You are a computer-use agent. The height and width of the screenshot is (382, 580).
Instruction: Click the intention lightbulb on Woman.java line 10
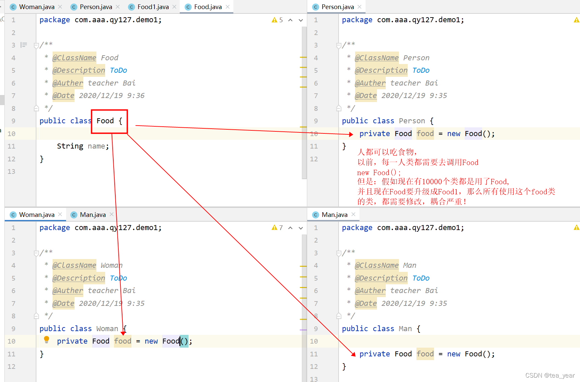pyautogui.click(x=47, y=340)
